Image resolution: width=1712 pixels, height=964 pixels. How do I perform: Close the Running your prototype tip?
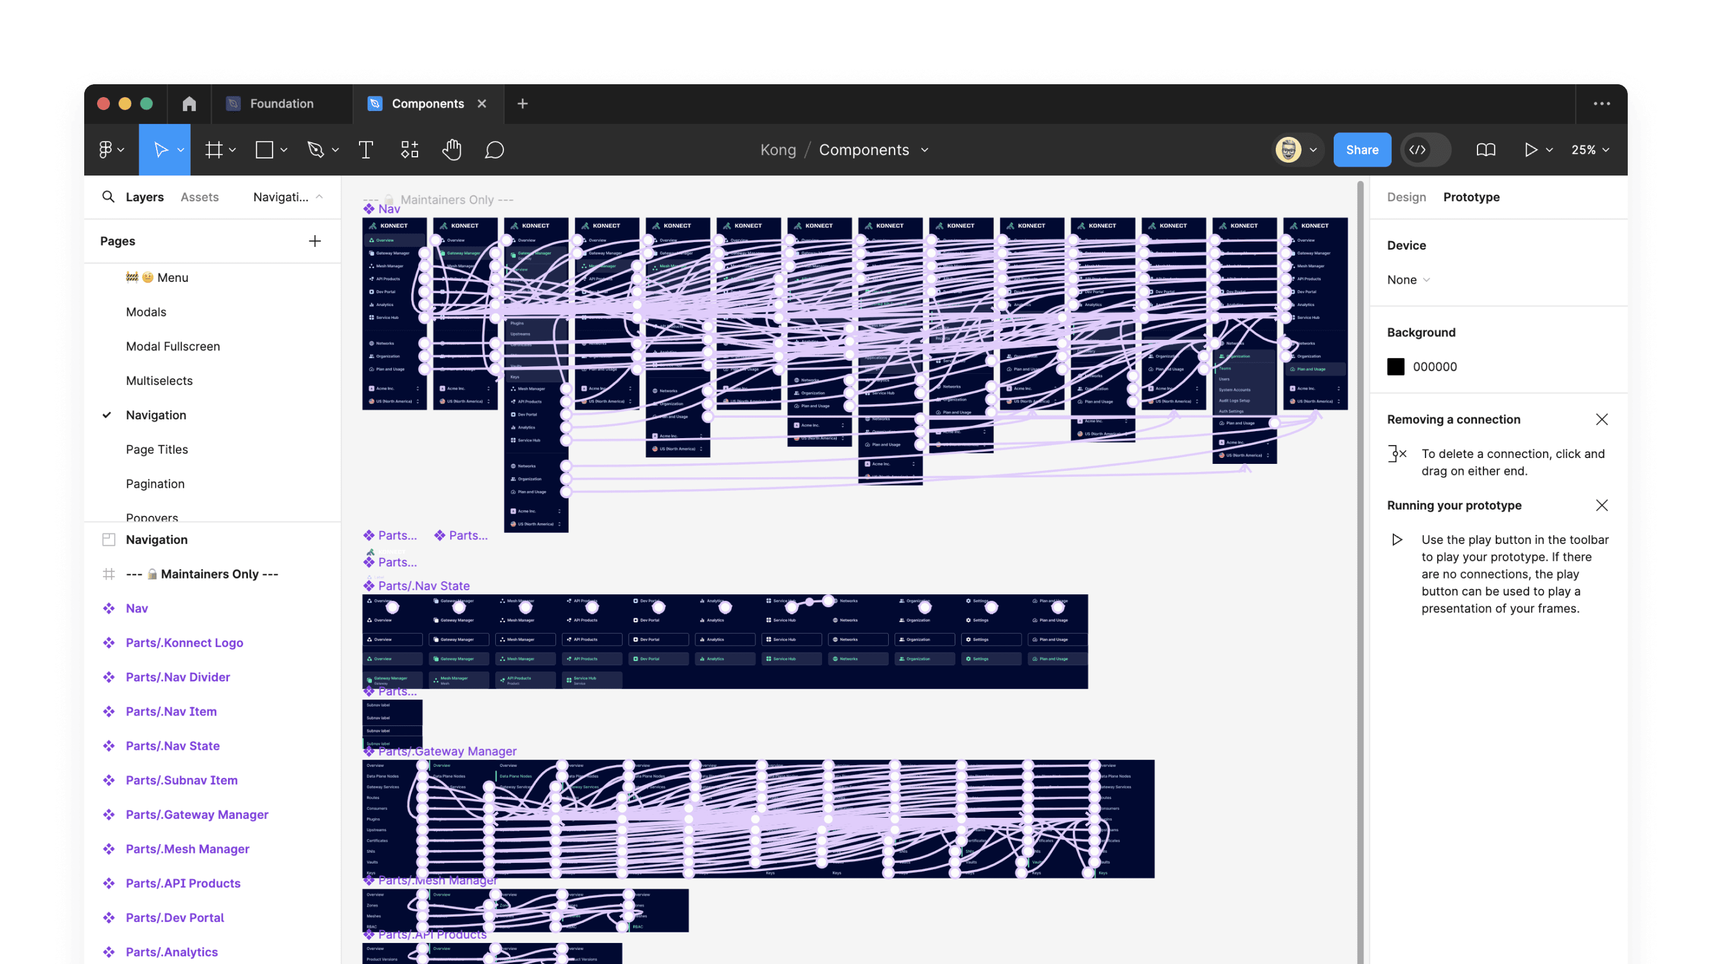[1601, 505]
